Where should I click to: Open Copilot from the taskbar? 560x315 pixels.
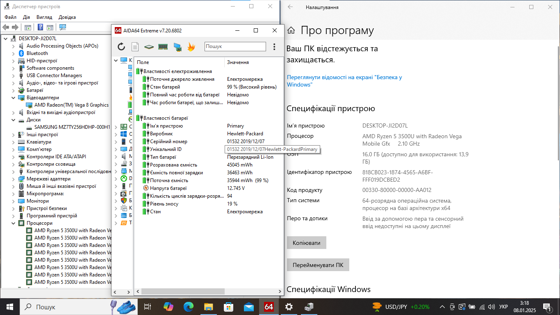168,306
